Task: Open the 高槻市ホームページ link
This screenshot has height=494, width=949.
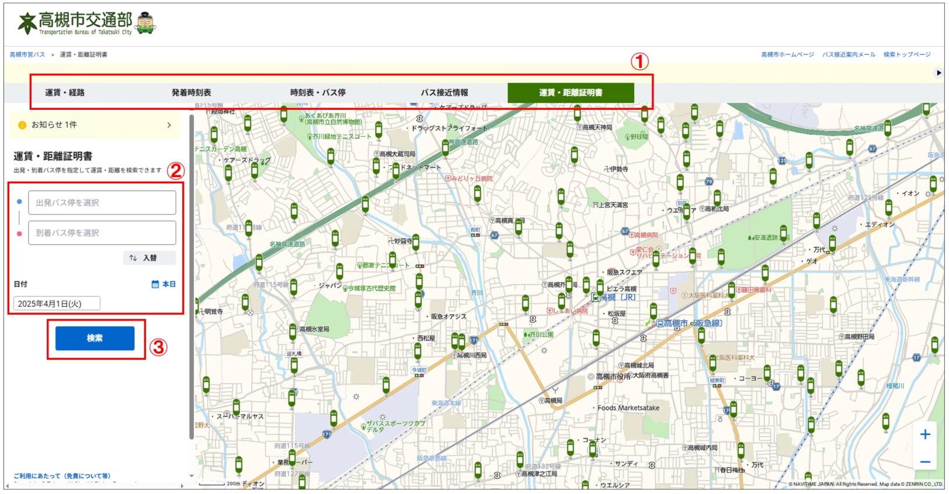Action: point(787,55)
